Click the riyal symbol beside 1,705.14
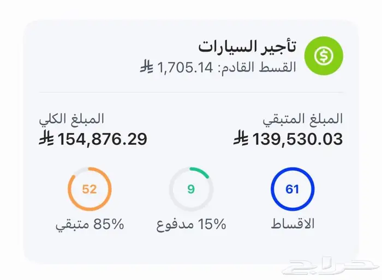 coord(146,68)
